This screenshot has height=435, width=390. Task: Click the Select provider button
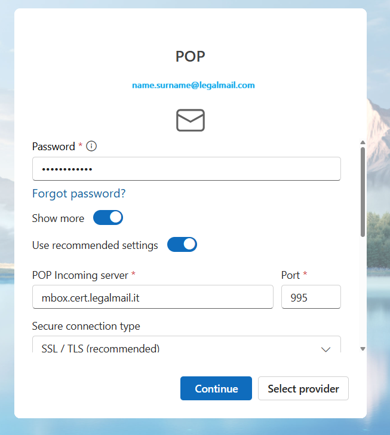click(x=303, y=388)
